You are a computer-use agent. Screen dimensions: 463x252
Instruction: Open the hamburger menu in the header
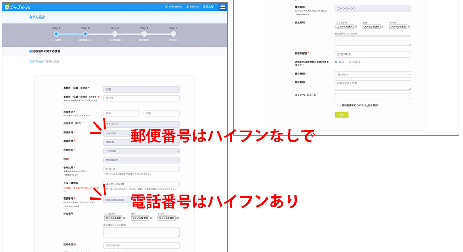coord(223,7)
